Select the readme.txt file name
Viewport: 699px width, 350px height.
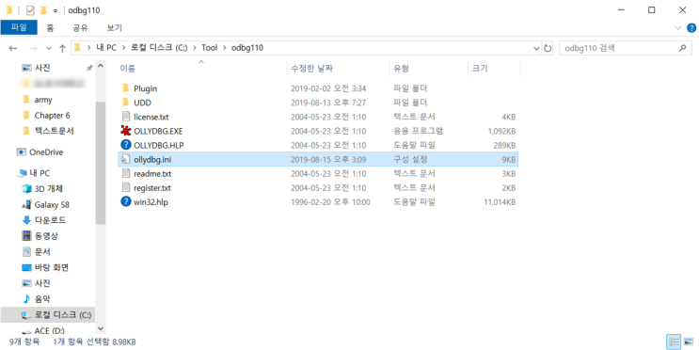click(152, 174)
